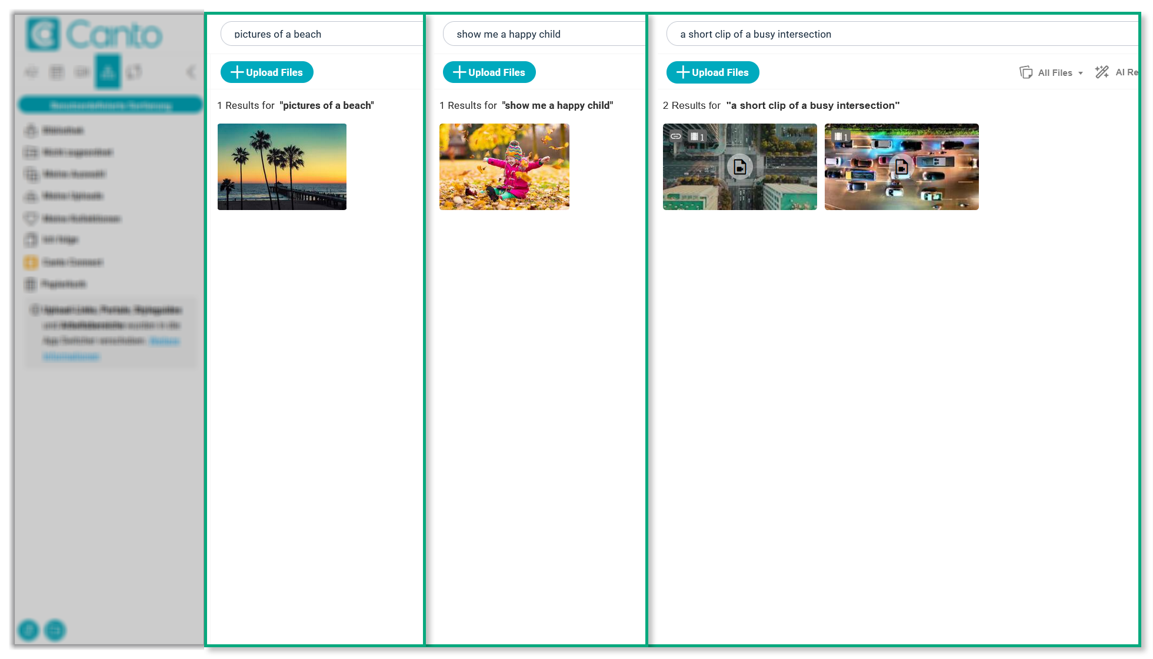Screen dimensions: 1153x659
Task: Click the search field containing "pictures of a beach"
Action: click(322, 34)
